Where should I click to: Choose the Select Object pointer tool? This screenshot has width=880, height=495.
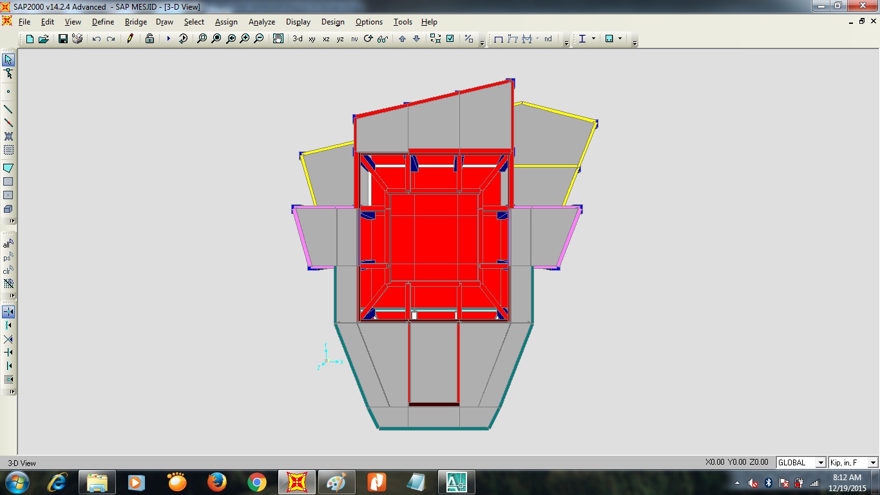tap(8, 60)
